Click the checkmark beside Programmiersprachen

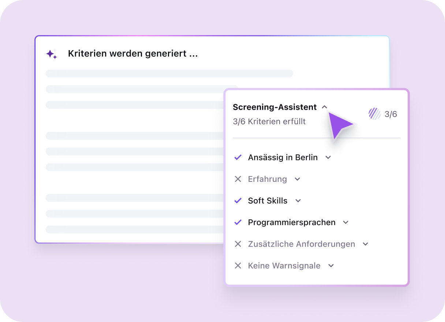238,222
